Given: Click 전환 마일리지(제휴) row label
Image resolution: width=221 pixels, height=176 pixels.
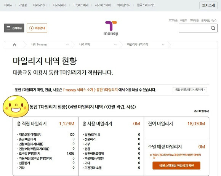Looking at the screenshot, I should 31,144.
